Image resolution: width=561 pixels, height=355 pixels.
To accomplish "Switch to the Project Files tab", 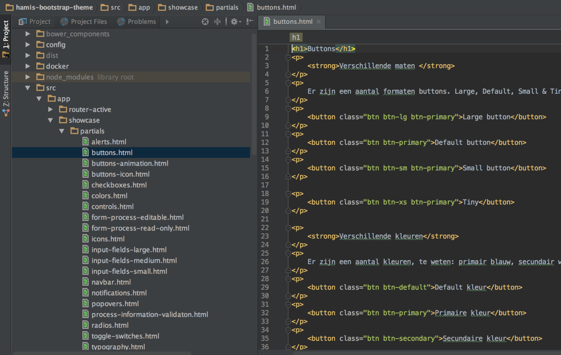I will click(84, 22).
